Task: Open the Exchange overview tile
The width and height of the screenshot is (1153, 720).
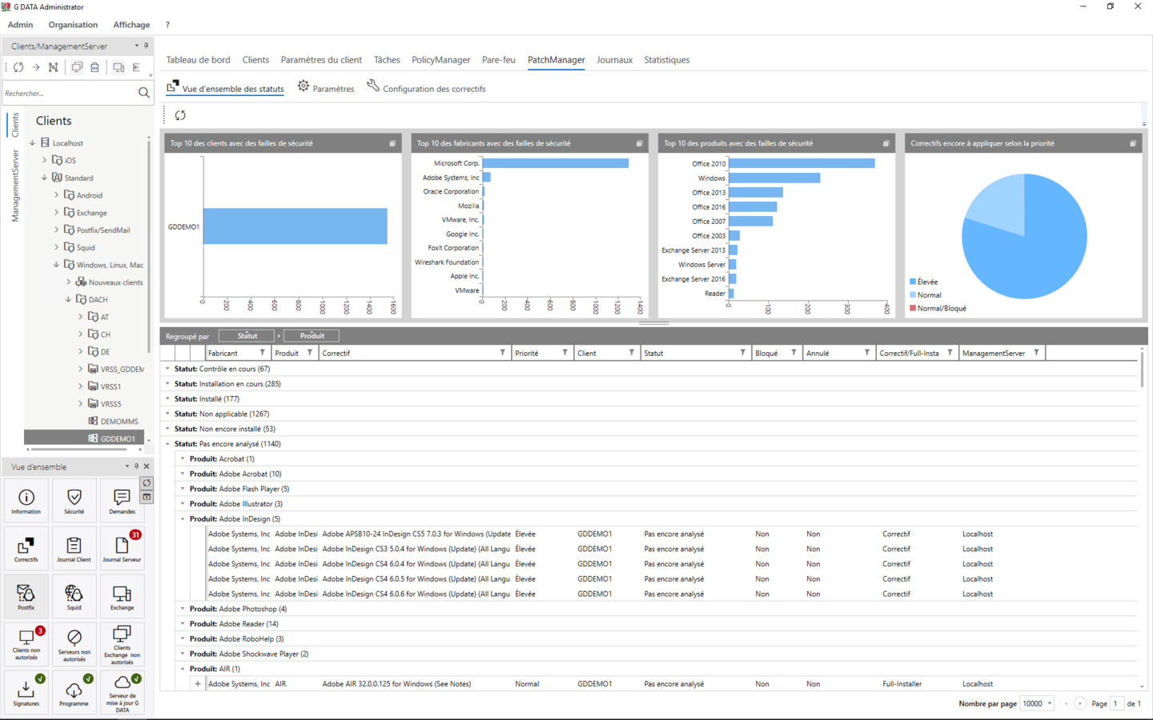Action: [123, 597]
